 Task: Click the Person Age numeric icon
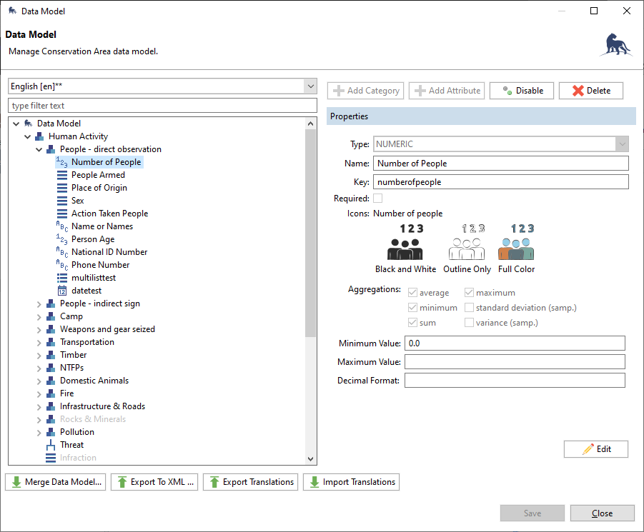(x=62, y=239)
